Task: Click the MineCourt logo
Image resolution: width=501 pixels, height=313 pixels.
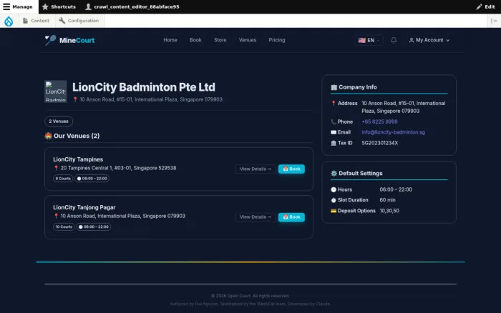Action: [69, 40]
